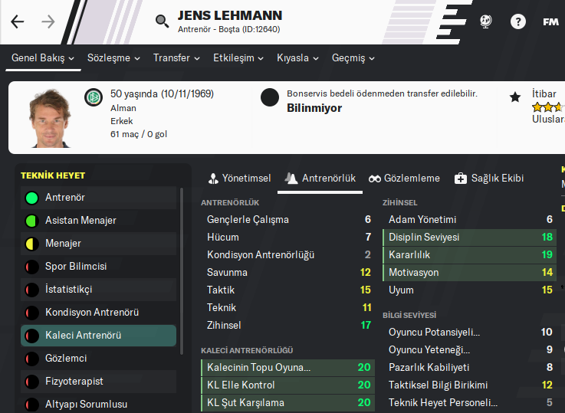Open the world globe icon
Viewport: 565px width, 413px height.
point(486,21)
